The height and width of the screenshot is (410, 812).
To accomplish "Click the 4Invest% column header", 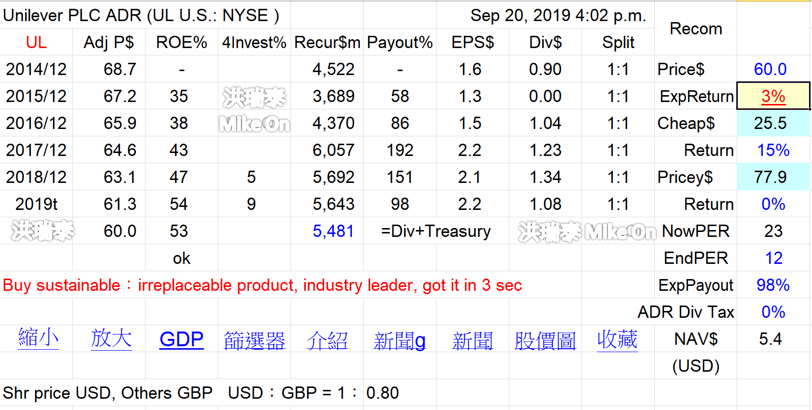I will coord(254,42).
